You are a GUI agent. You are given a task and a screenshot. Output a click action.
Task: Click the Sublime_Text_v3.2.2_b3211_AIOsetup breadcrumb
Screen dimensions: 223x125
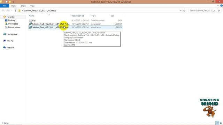click(40, 10)
